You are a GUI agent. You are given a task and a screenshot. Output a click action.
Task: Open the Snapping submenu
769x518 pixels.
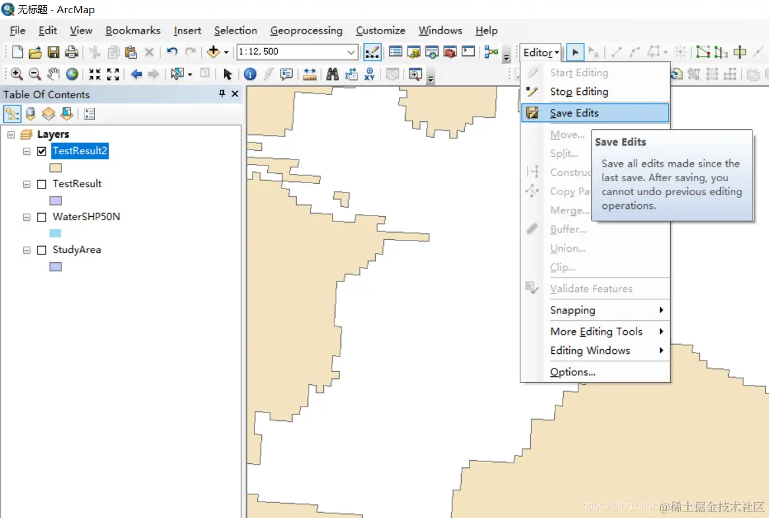point(596,310)
